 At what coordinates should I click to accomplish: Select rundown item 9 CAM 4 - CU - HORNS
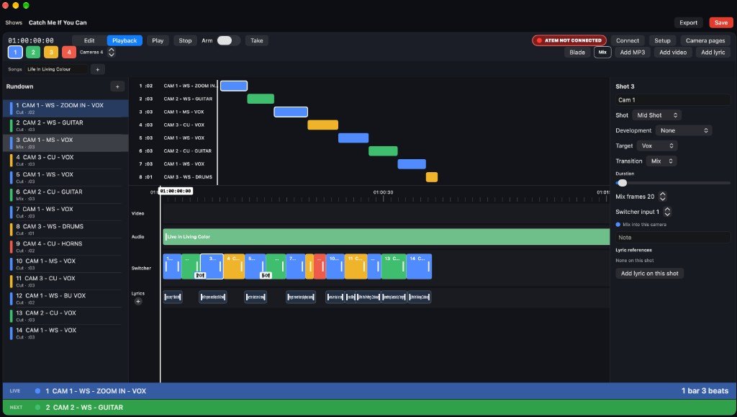[x=65, y=246]
